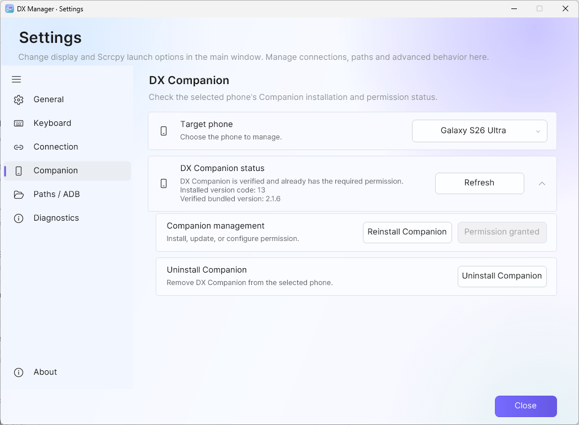Click 'Install, update, or configure permission.' text
The width and height of the screenshot is (579, 425).
coord(233,239)
